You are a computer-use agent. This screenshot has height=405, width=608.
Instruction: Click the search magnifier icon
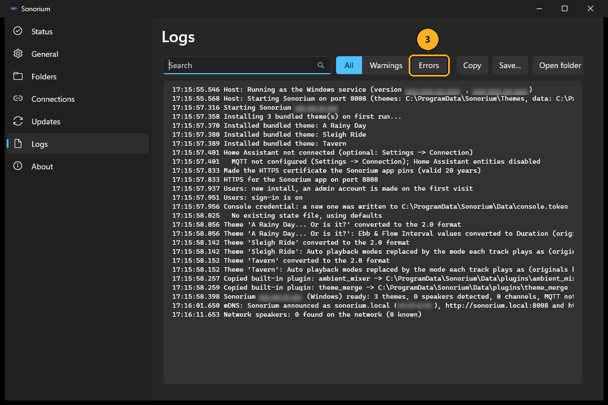pyautogui.click(x=321, y=65)
